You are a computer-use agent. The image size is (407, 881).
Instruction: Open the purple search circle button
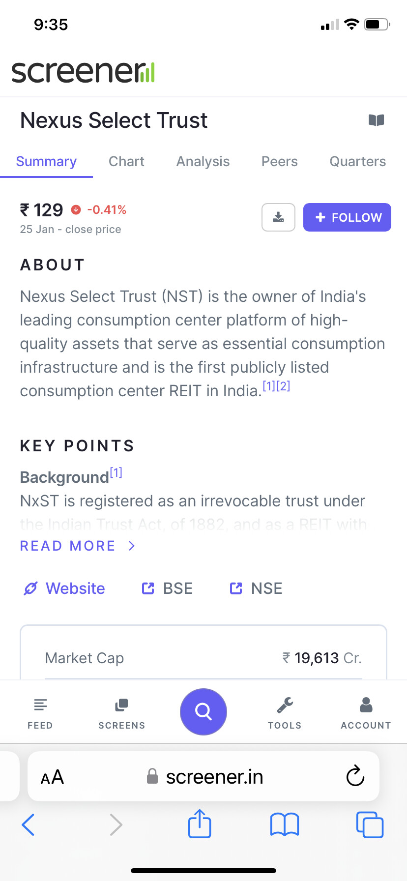pyautogui.click(x=203, y=711)
